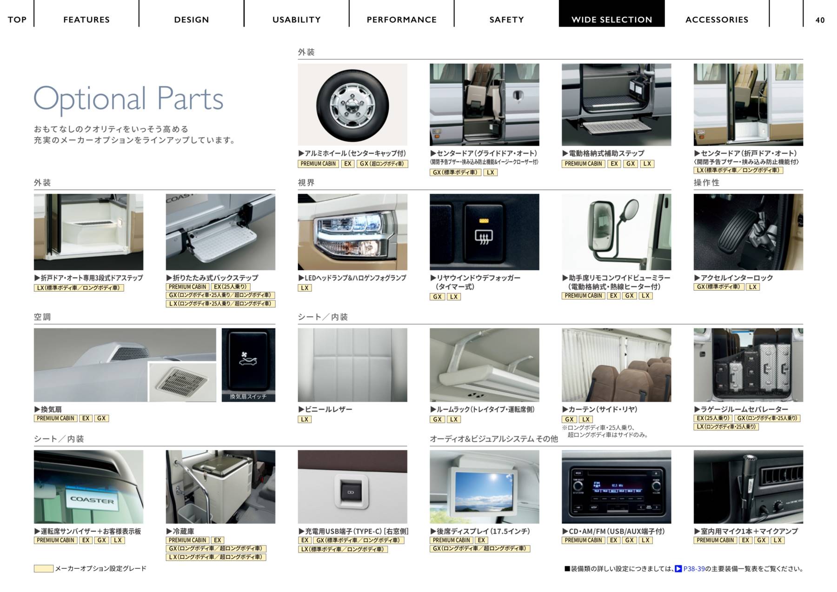
Task: Click the yellow maker-option legend swatch
Action: coord(43,568)
